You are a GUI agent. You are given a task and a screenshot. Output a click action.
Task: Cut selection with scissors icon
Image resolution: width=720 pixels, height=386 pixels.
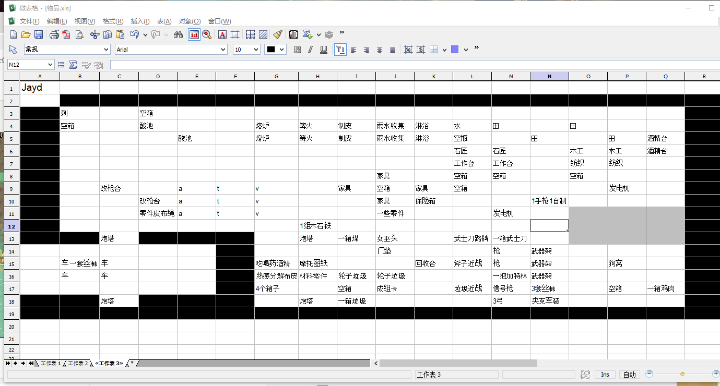[95, 34]
